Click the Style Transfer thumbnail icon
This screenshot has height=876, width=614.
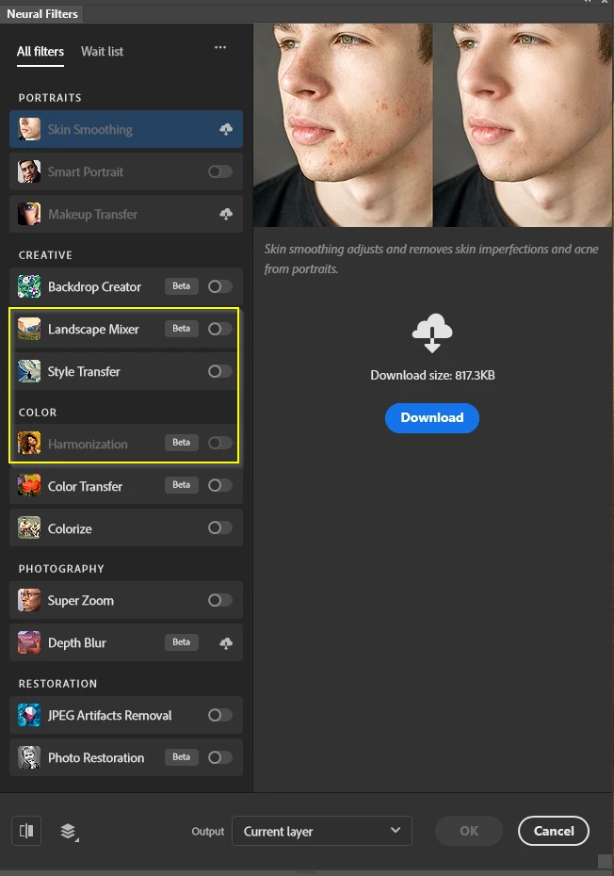pos(29,371)
